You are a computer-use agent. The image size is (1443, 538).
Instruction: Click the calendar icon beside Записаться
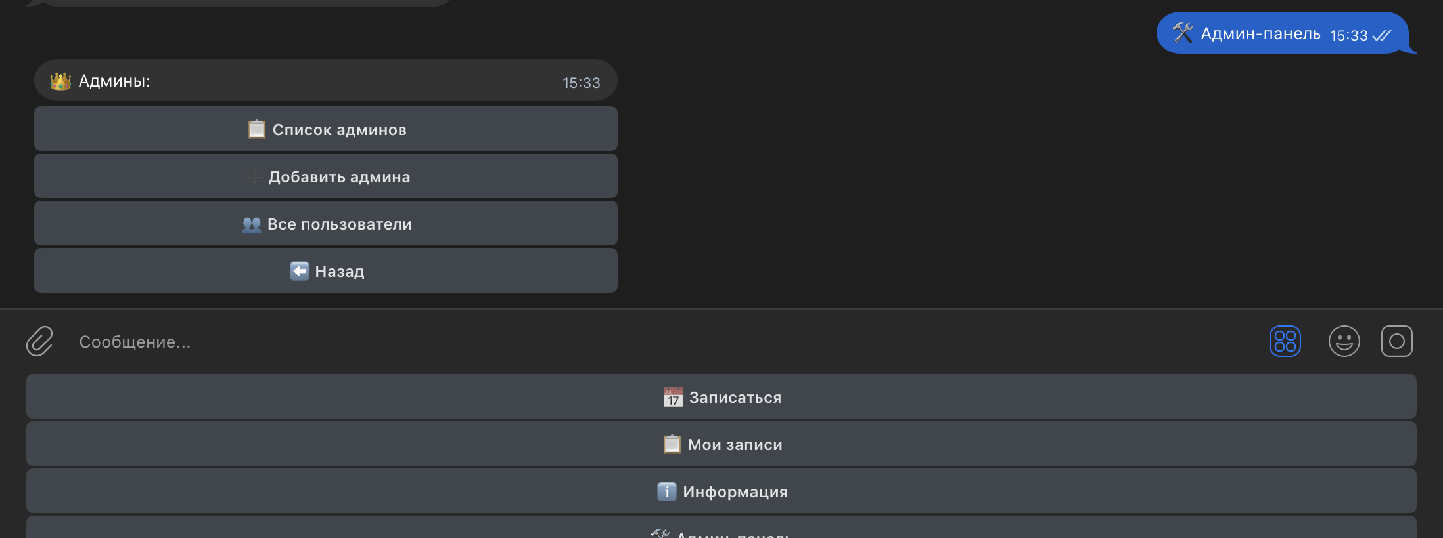[673, 397]
